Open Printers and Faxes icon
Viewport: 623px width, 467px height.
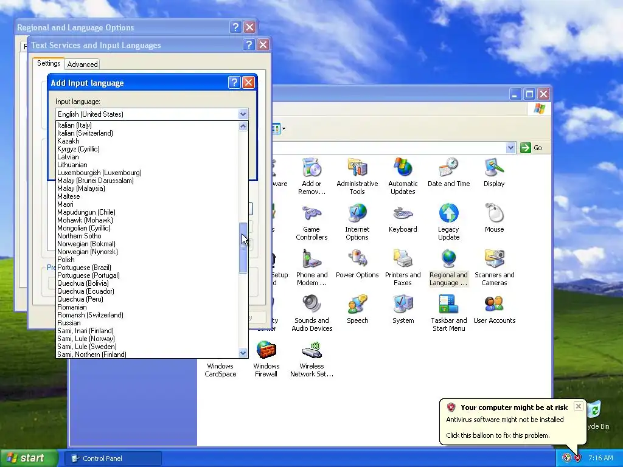coord(403,268)
